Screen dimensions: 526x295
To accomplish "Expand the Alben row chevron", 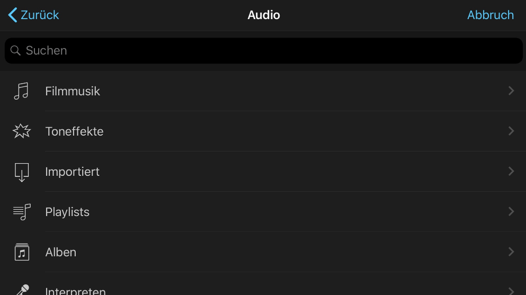I will tap(511, 252).
